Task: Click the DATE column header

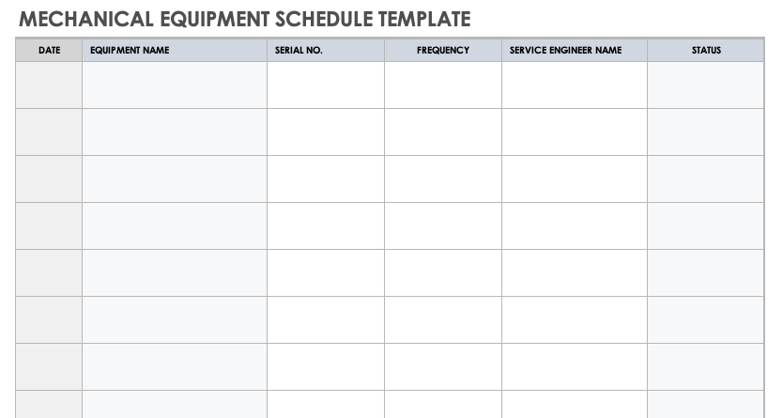Action: 49,51
